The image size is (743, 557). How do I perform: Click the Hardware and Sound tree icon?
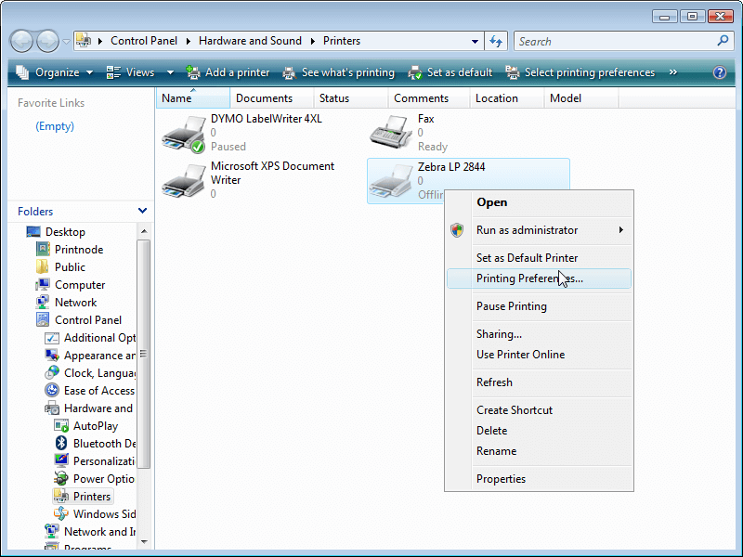52,408
